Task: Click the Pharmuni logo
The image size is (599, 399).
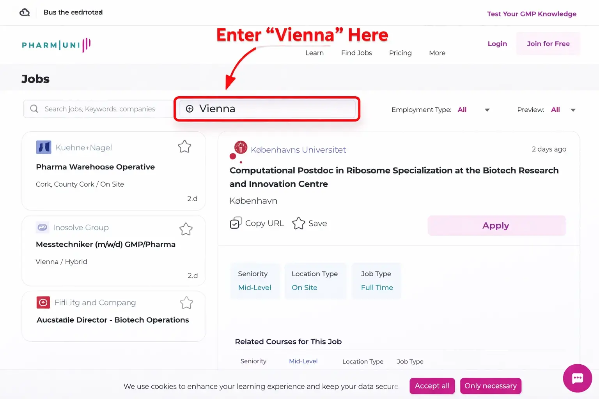Action: tap(56, 45)
